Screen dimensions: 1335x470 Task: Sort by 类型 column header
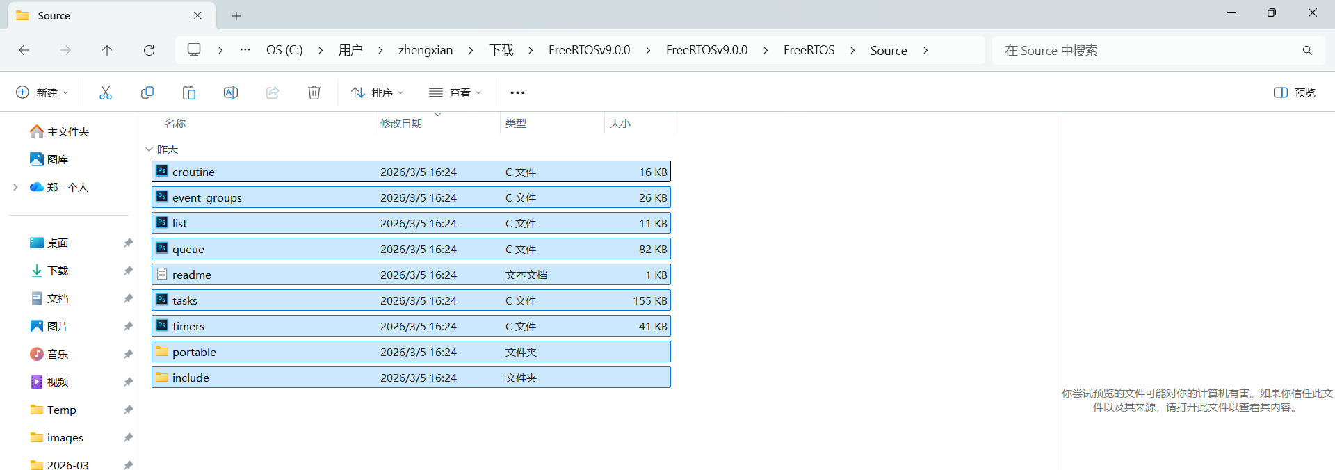point(516,123)
